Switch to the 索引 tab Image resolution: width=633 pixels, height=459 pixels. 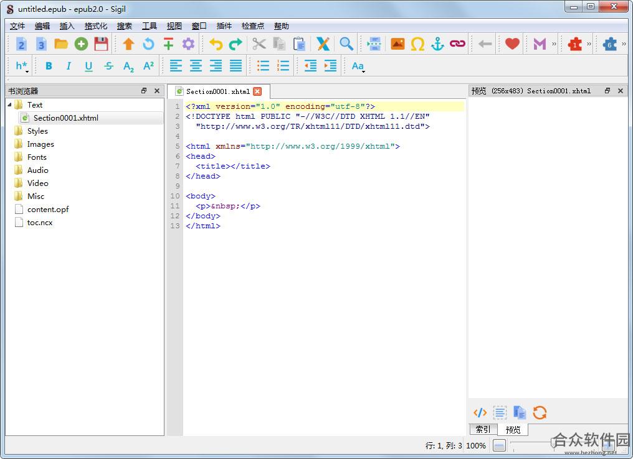(x=483, y=429)
